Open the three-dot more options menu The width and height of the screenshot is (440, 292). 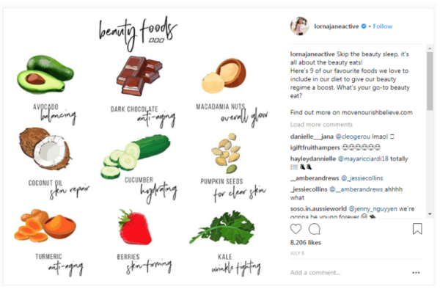point(416,272)
